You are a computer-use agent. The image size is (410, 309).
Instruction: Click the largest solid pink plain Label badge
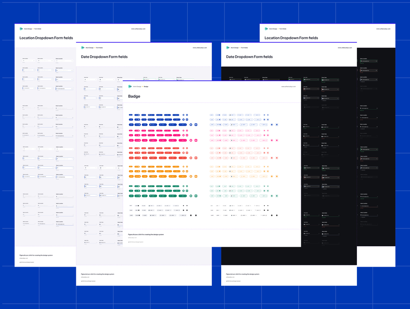pos(131,140)
